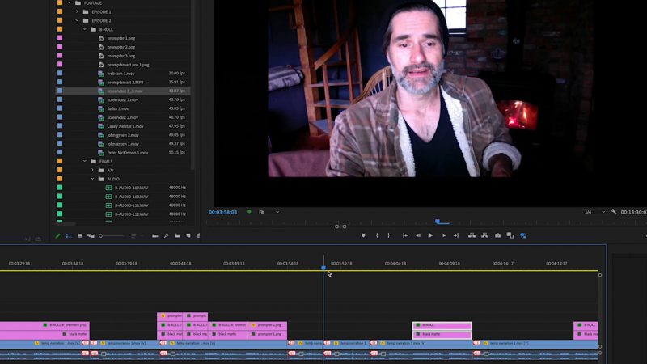Click the Mark Out bracket icon
Screen dimensions: 647x364
(388, 235)
